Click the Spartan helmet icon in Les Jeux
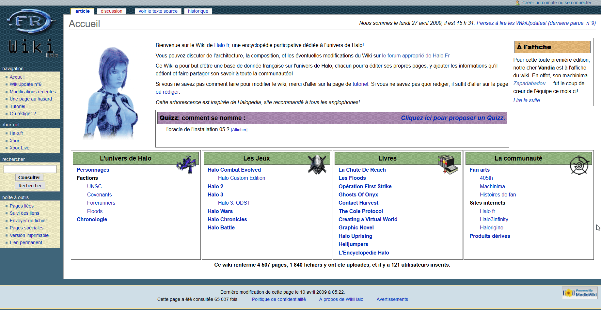This screenshot has height=310, width=601. pos(317,164)
